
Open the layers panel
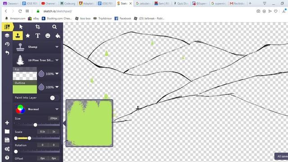(x=7, y=35)
